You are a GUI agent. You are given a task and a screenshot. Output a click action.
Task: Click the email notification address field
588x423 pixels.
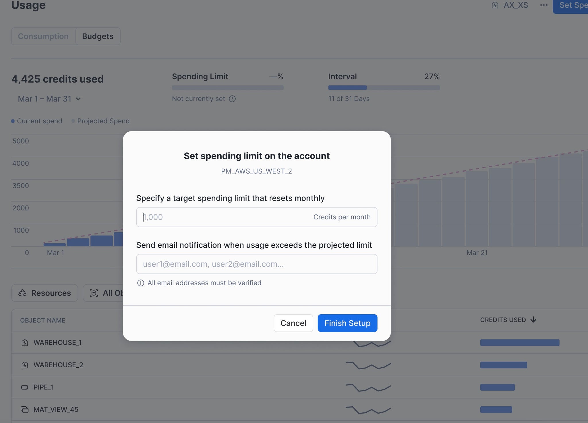257,264
